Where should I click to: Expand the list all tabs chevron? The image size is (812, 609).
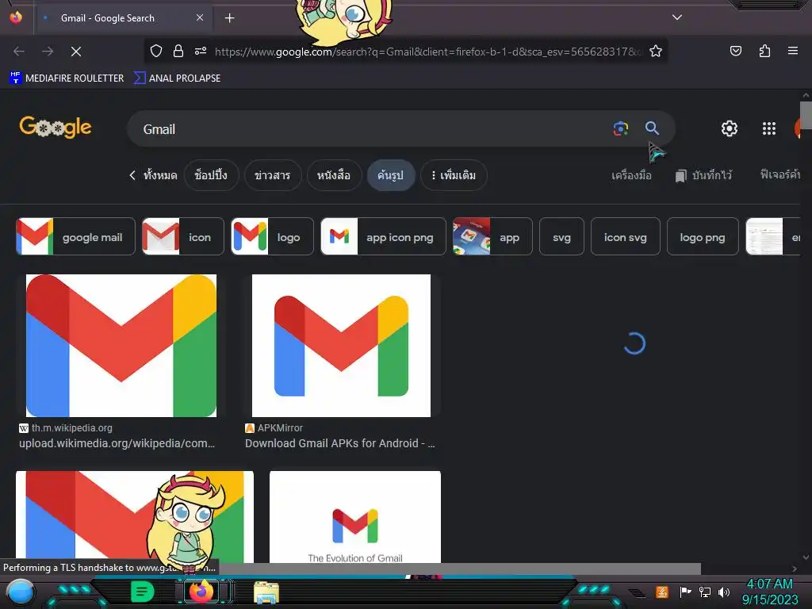click(677, 17)
